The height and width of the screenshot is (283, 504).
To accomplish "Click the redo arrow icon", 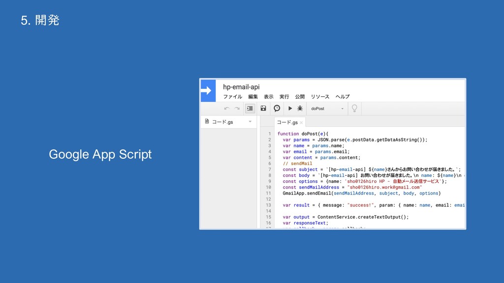I will (x=237, y=109).
